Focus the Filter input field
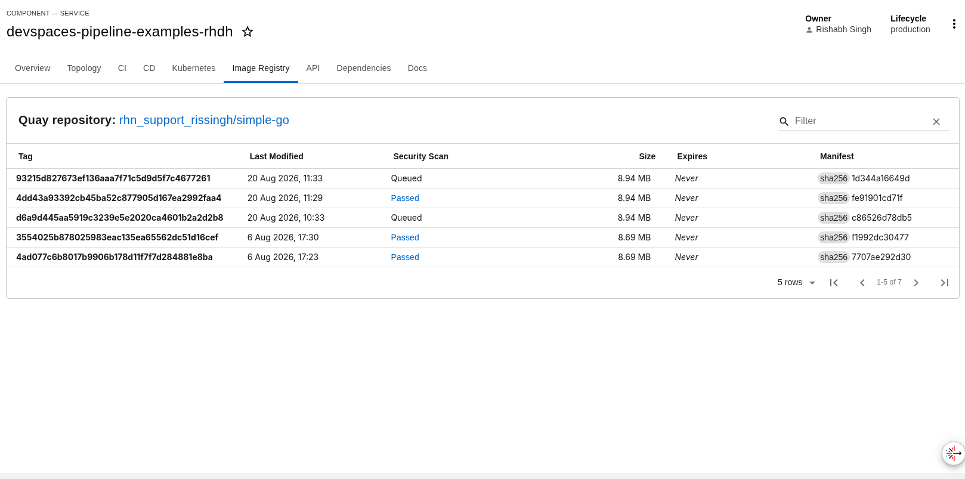Screen dimensions: 965x479 point(861,121)
